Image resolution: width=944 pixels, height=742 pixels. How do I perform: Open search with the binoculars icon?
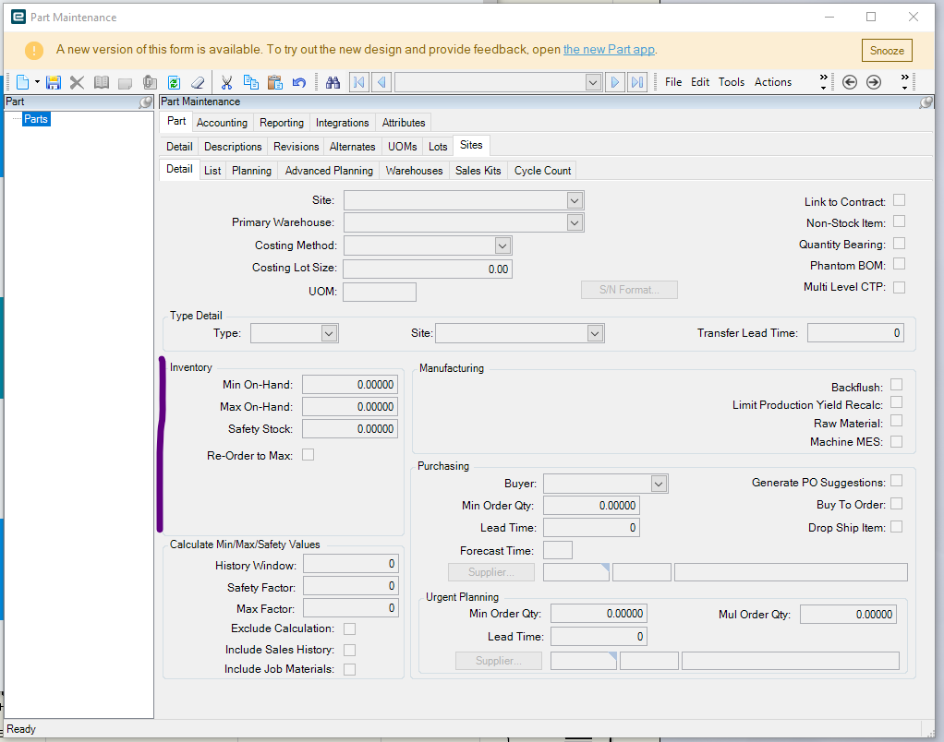tap(333, 82)
